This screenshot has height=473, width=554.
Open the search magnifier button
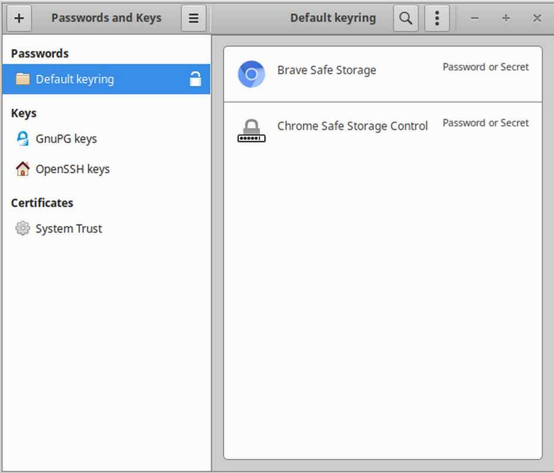coord(406,18)
